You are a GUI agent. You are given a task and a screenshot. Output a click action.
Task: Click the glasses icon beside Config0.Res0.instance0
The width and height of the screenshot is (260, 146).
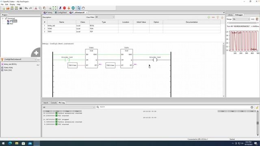[x=38, y=60]
